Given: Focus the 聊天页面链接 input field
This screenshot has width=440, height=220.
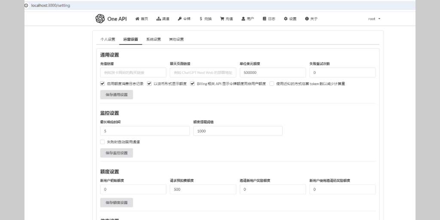Looking at the screenshot, I should 203,72.
